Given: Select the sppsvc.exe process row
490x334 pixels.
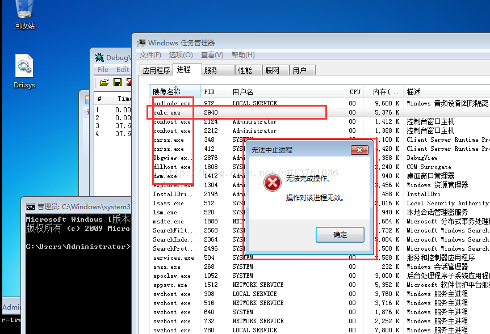Looking at the screenshot, I should pyautogui.click(x=319, y=284).
